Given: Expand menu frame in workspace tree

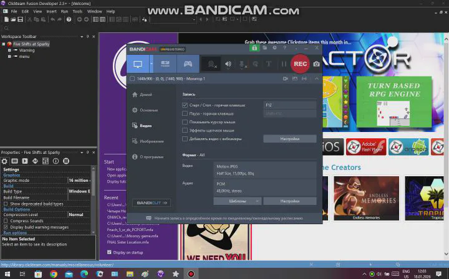Looking at the screenshot, I should 9,56.
